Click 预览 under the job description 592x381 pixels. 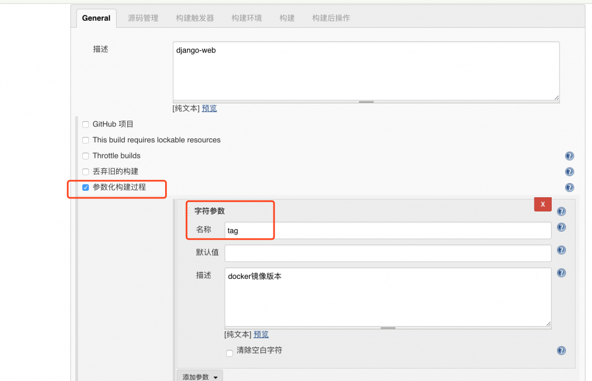pyautogui.click(x=209, y=108)
